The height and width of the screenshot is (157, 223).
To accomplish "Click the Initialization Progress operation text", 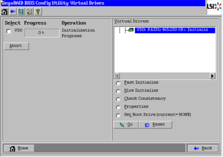I will pyautogui.click(x=78, y=33).
